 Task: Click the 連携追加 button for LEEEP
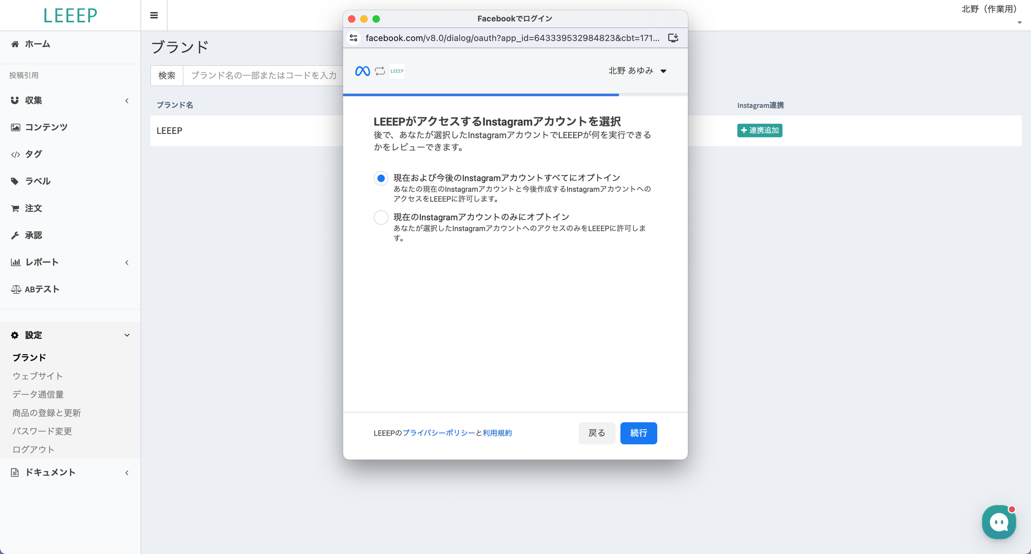click(760, 131)
